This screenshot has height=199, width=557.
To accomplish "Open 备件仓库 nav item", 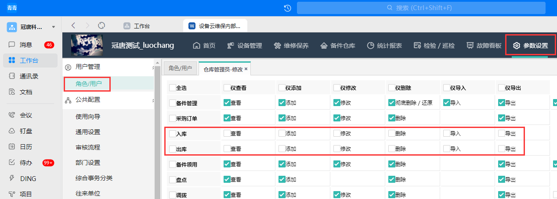I will point(337,46).
